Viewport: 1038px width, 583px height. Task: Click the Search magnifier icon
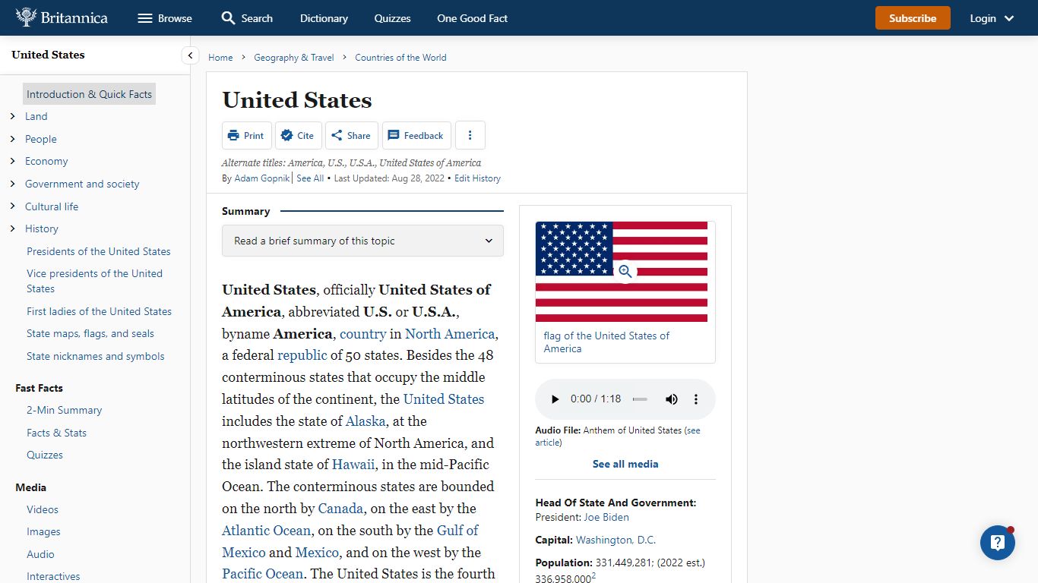(228, 17)
